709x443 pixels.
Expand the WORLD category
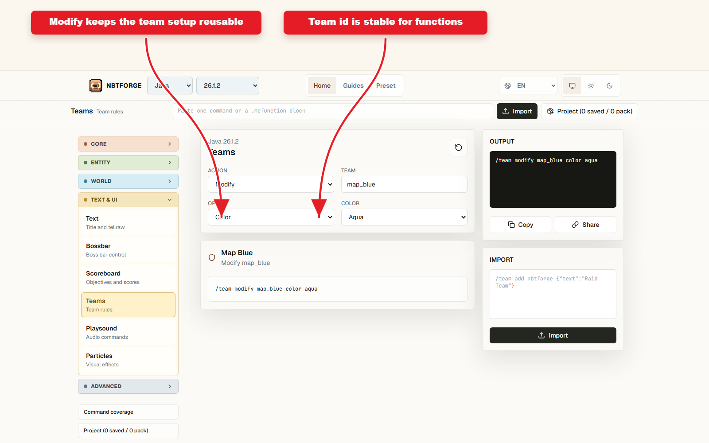pos(128,181)
